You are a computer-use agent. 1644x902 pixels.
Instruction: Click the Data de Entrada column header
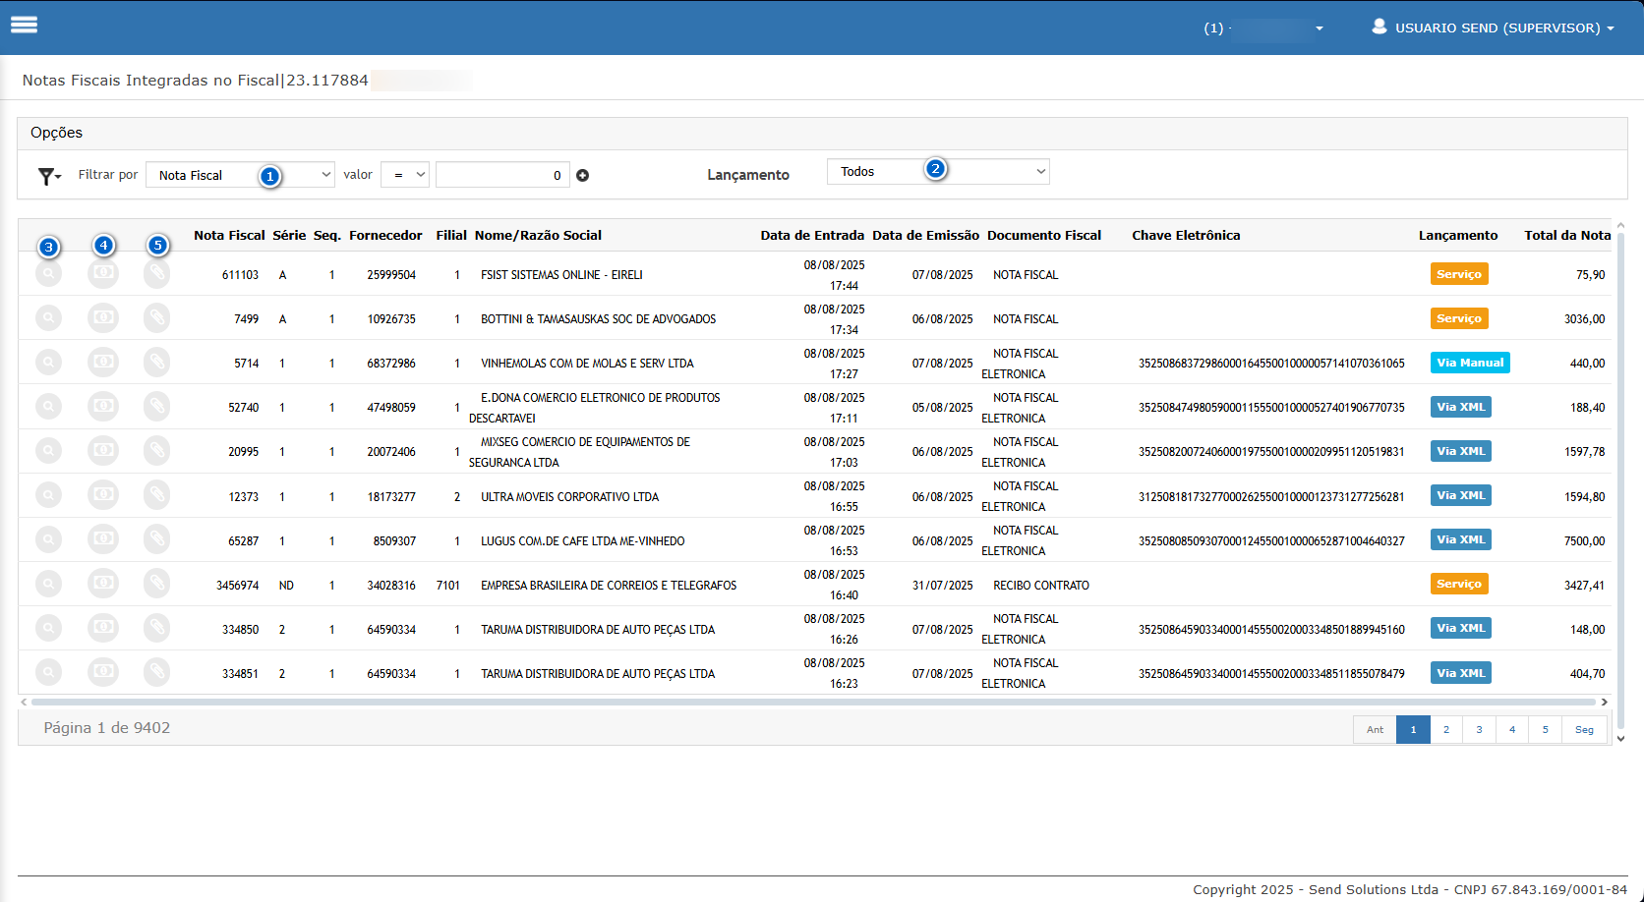point(812,235)
